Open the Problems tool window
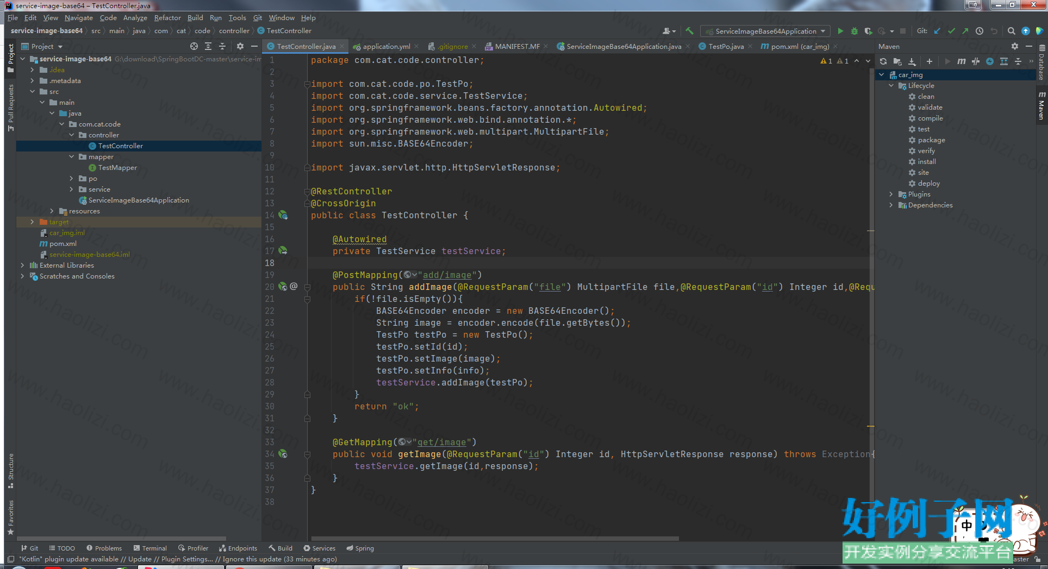Image resolution: width=1048 pixels, height=569 pixels. 104,548
